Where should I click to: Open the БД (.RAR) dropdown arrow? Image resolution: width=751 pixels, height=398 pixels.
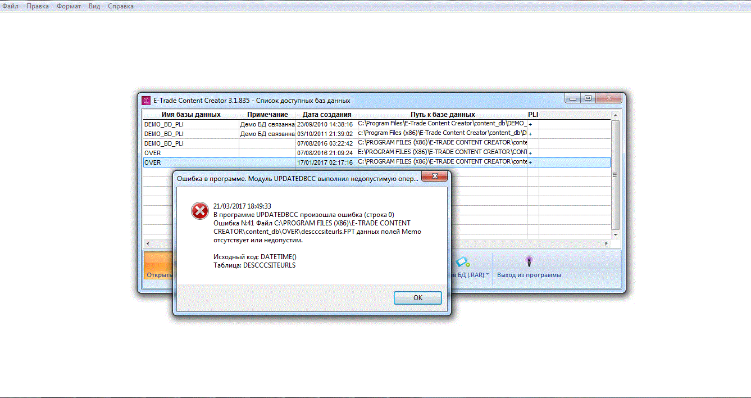[x=488, y=275]
